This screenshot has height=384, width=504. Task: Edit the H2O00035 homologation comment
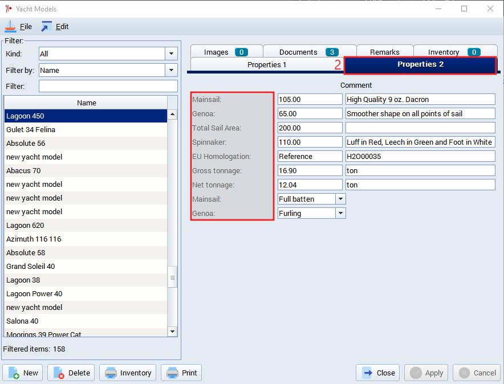(420, 156)
